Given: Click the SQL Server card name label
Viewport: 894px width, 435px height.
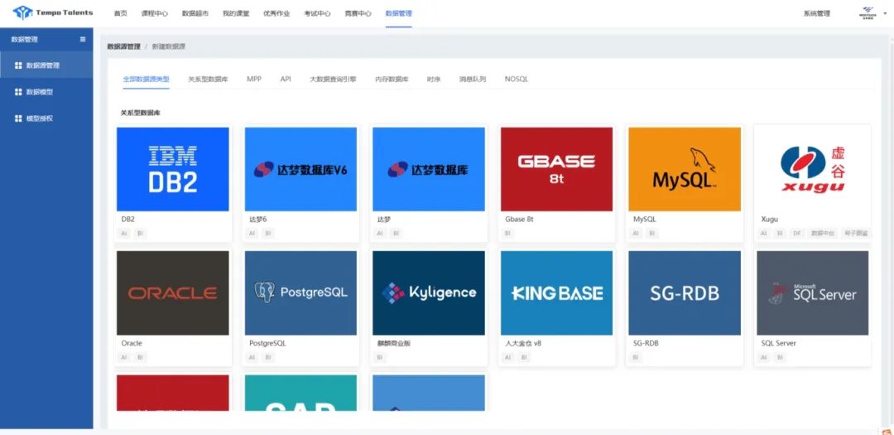Looking at the screenshot, I should point(778,343).
